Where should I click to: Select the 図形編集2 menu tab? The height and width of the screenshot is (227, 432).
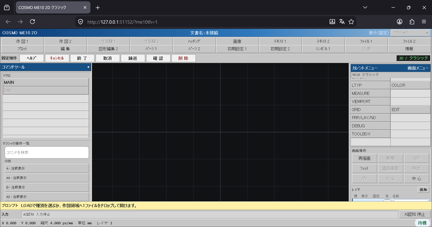point(108,49)
